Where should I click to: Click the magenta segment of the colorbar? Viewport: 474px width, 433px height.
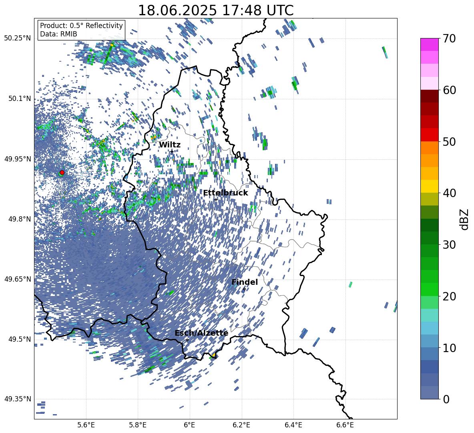click(x=429, y=45)
